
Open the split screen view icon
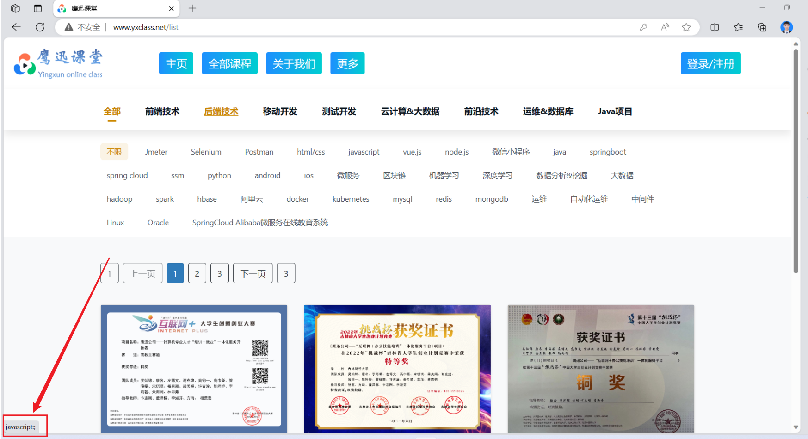click(x=715, y=27)
